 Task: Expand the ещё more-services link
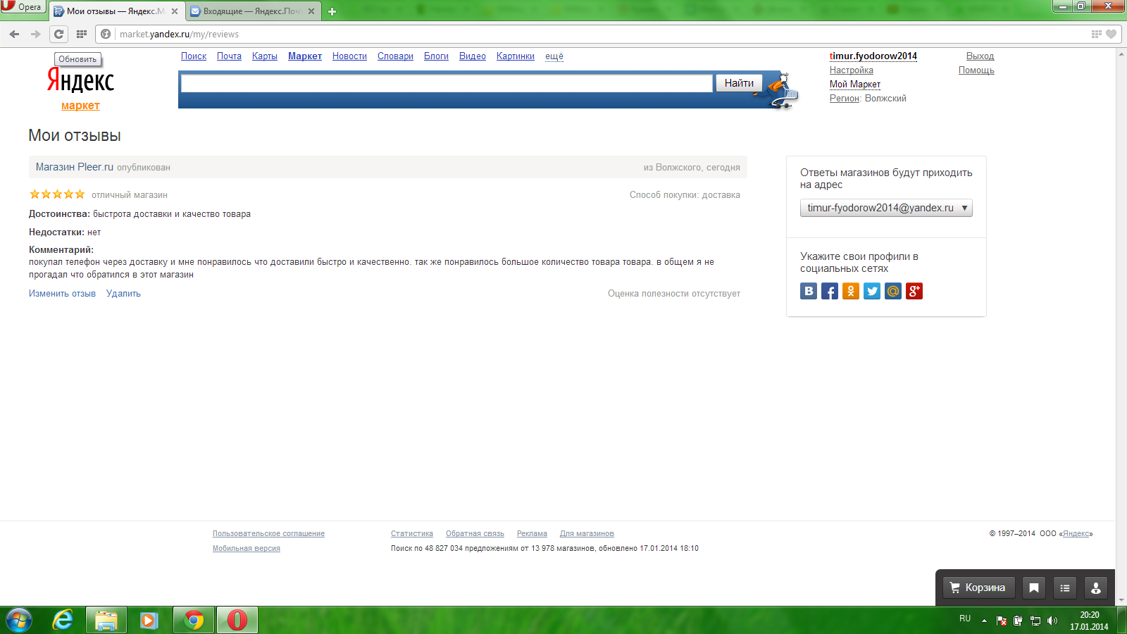(x=554, y=56)
